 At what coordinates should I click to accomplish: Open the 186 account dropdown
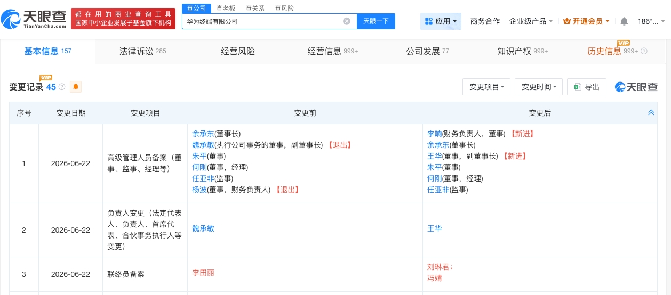pyautogui.click(x=651, y=21)
